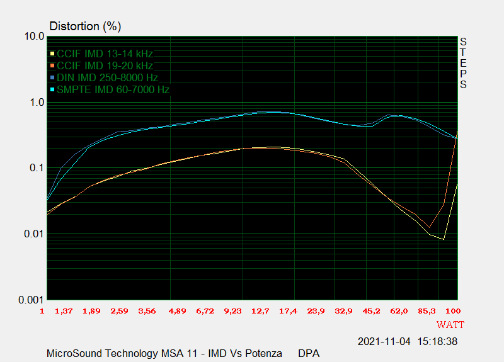
Task: Click the x-axis value 17,4
Action: pyautogui.click(x=288, y=311)
